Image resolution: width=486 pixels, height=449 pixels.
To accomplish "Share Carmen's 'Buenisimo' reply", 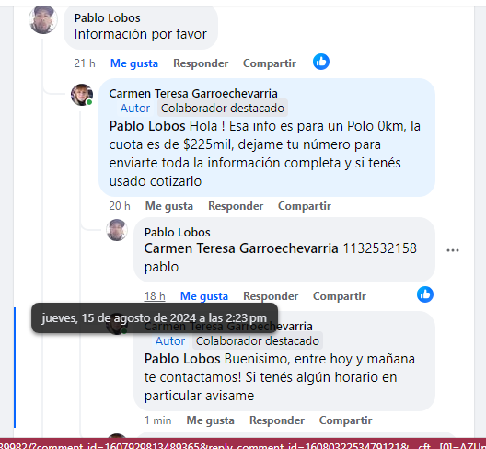I will click(x=345, y=420).
